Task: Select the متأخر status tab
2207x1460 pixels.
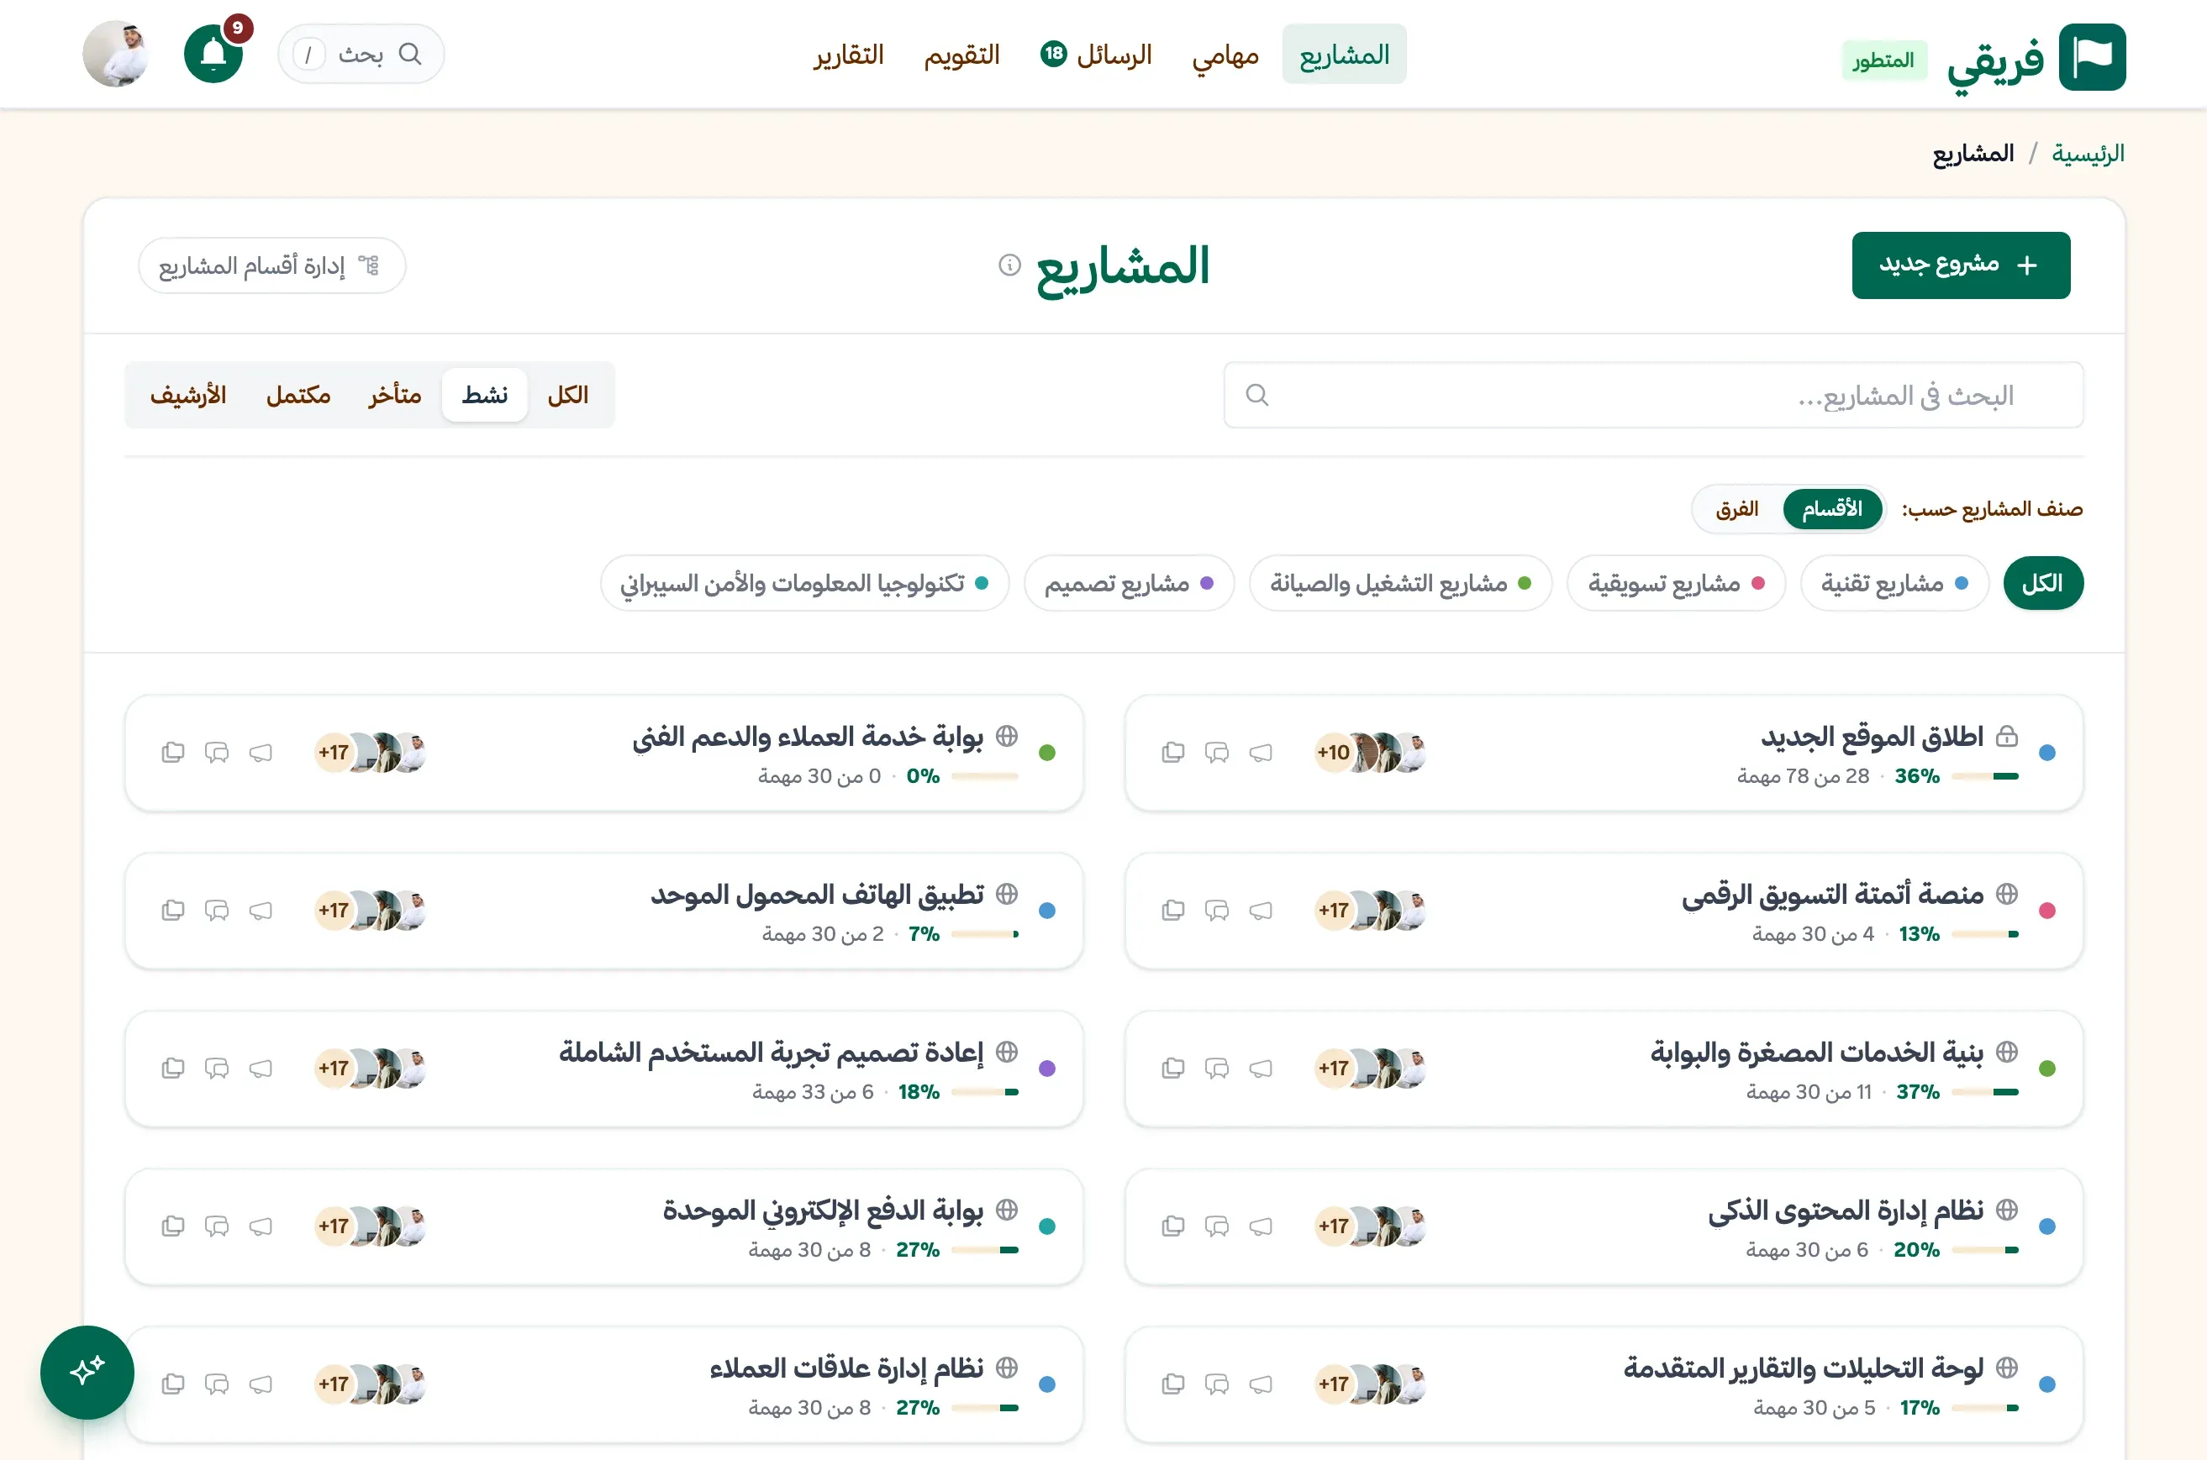Action: click(x=394, y=396)
